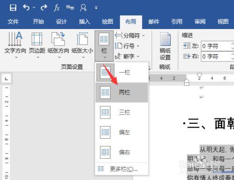Click the Save icon in quick access toolbar
234x180 pixels.
[13, 7]
